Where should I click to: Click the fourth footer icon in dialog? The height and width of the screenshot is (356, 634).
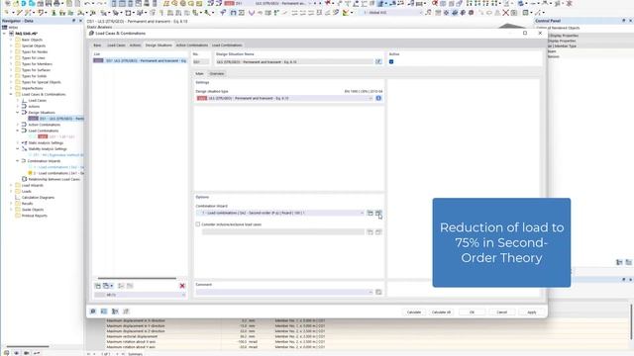[126, 311]
